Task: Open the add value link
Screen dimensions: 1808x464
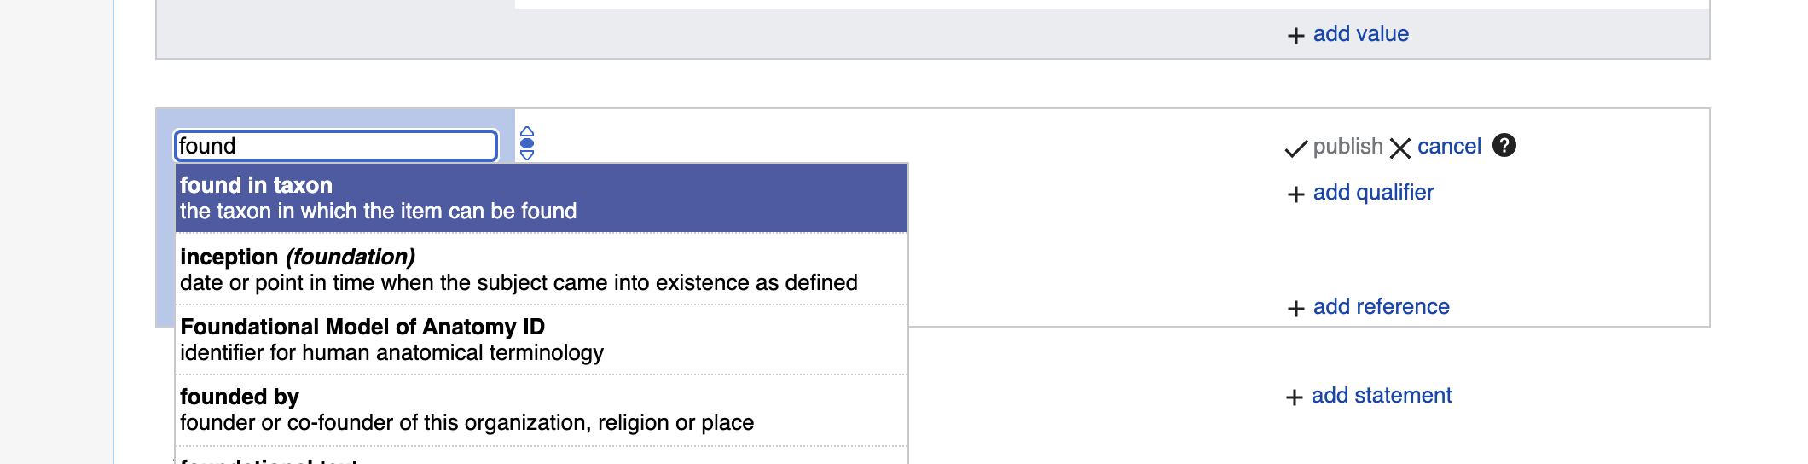Action: pos(1360,34)
